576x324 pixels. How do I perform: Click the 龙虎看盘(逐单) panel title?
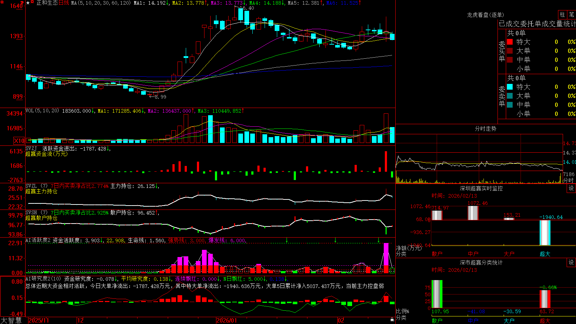coord(486,15)
